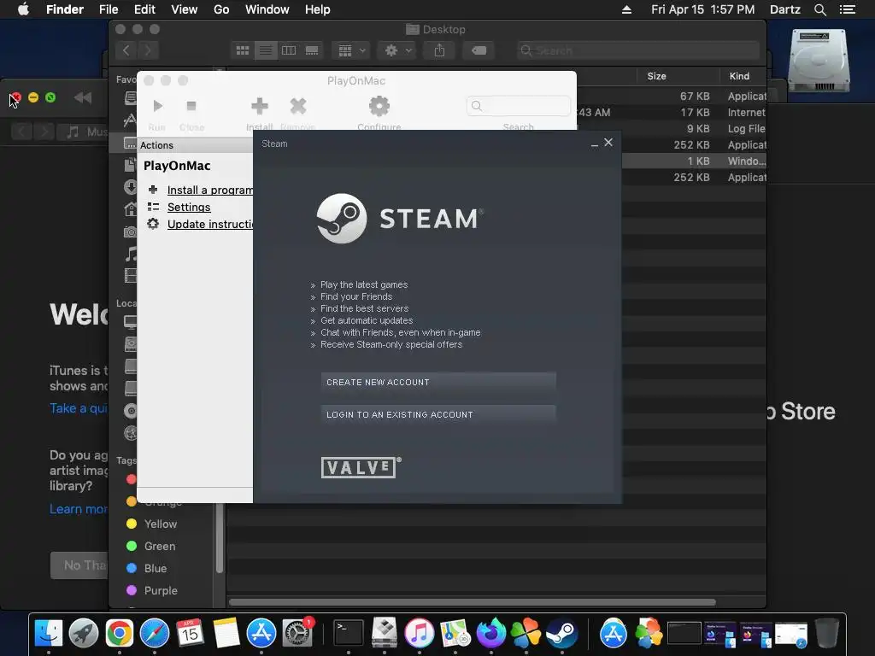Open Configure gear in PlayOnMac toolbar
Image resolution: width=875 pixels, height=656 pixels.
click(379, 105)
